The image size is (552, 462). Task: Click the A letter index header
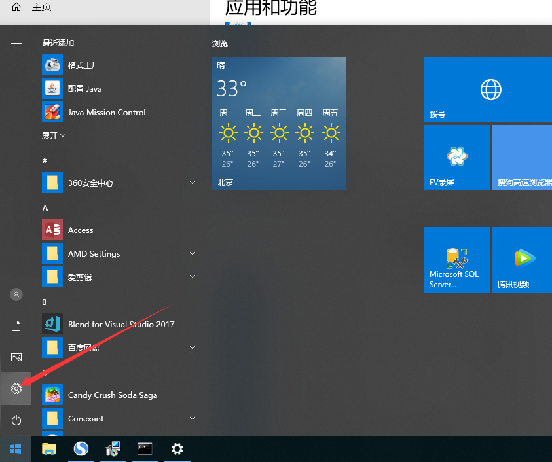coord(45,208)
